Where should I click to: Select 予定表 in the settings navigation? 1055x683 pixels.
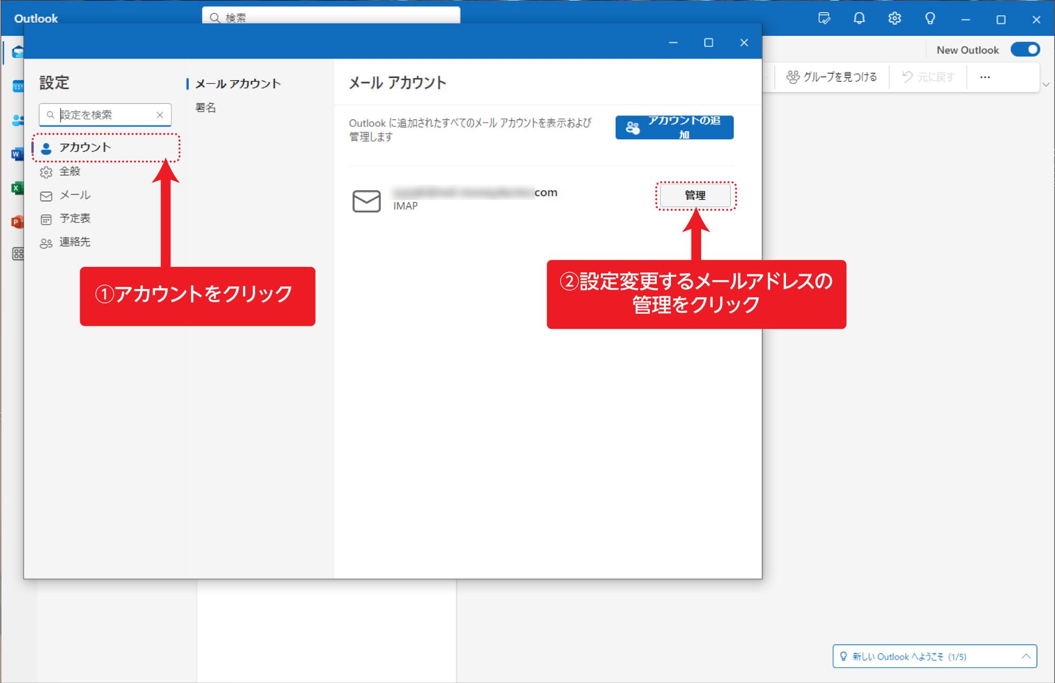coord(74,218)
